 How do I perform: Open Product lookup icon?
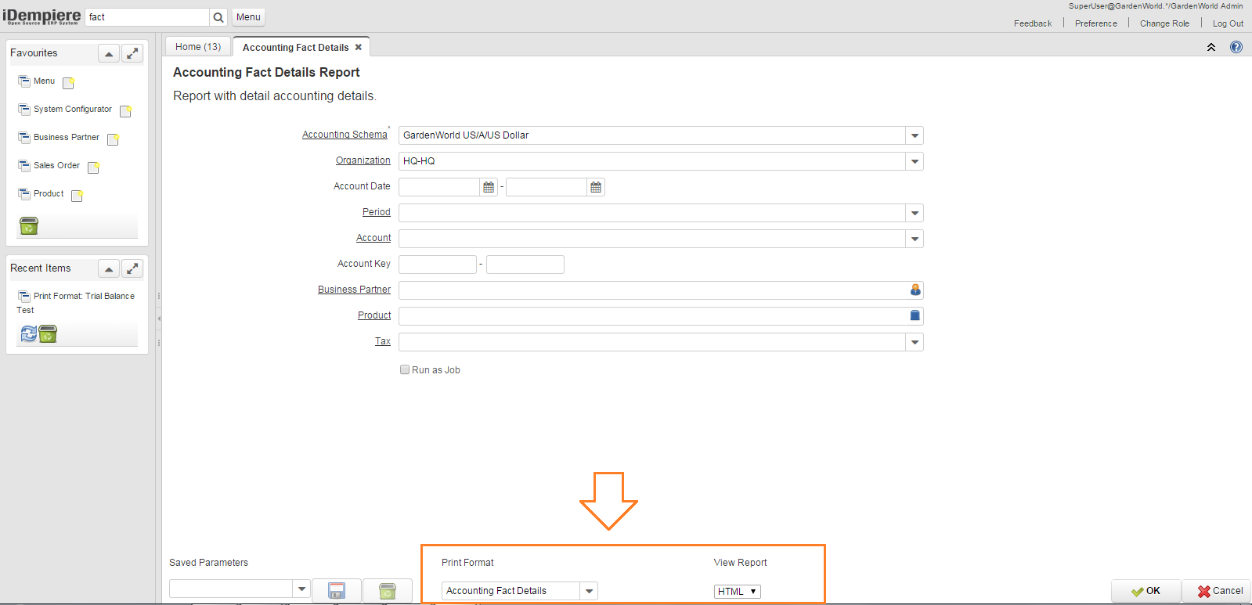tap(915, 315)
